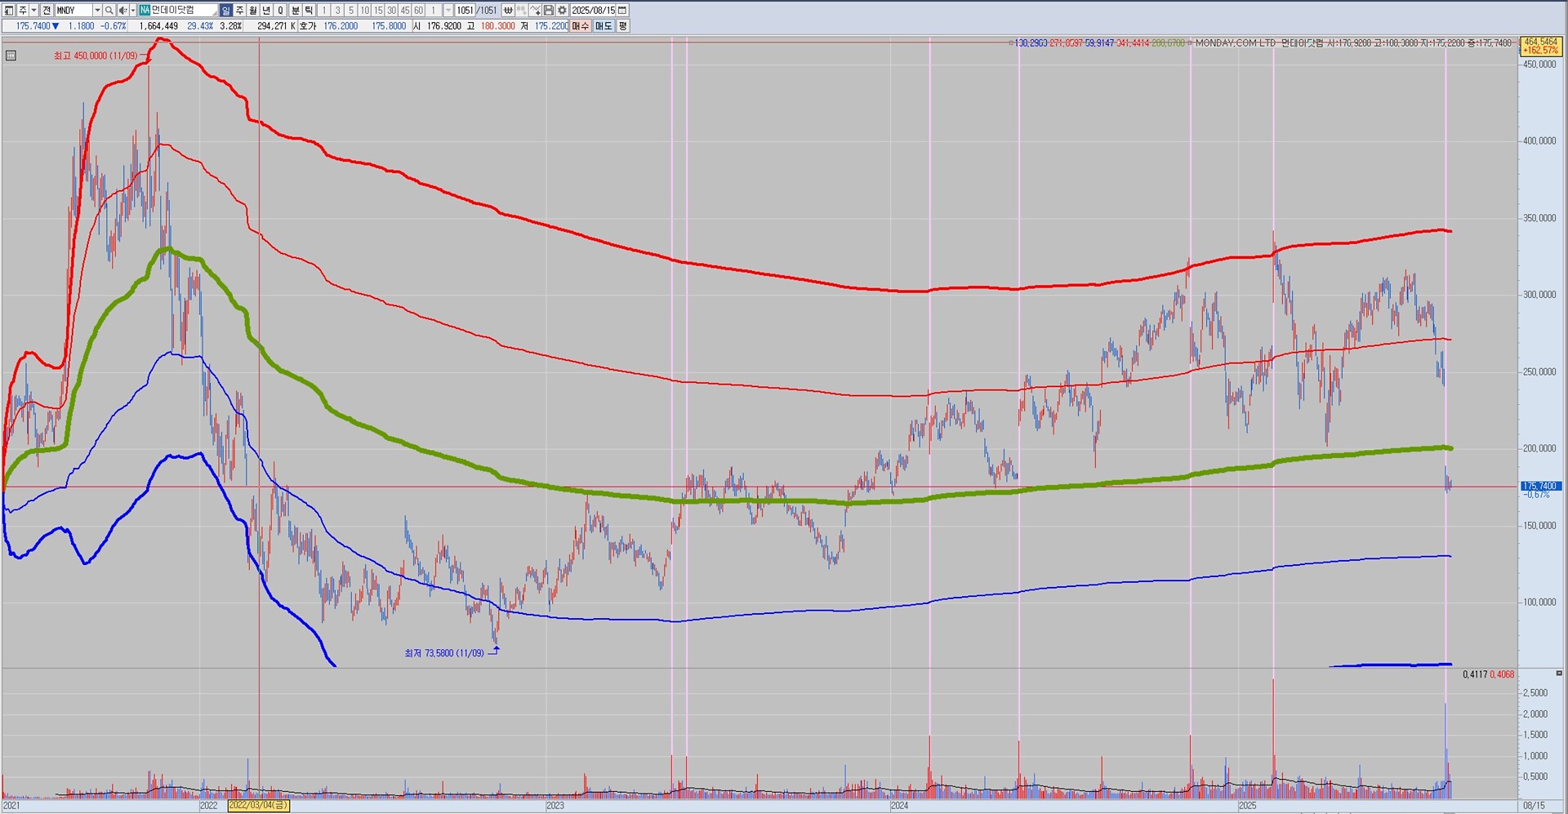Switch to the yearly (년) chart period
Viewport: 1568px width, 814px height.
[266, 10]
